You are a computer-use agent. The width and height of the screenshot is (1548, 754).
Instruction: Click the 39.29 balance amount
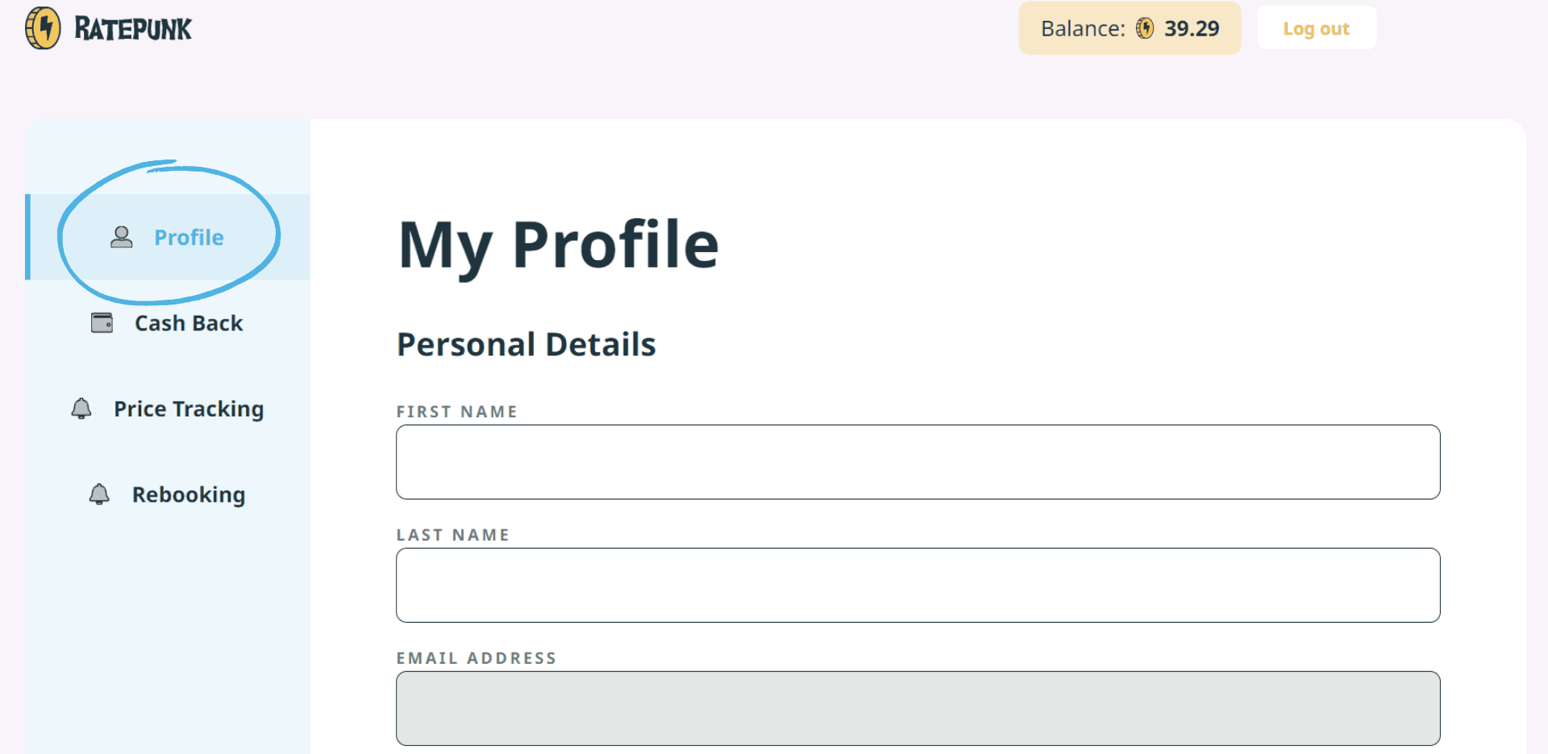point(1192,29)
